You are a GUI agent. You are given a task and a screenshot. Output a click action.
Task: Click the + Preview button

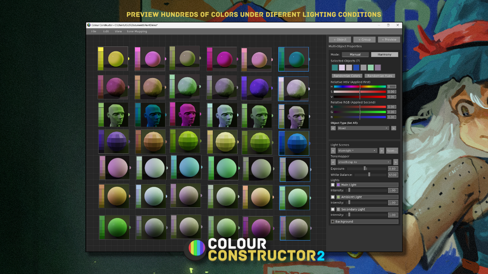coord(389,39)
